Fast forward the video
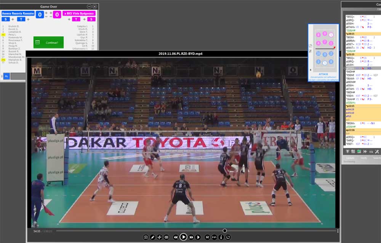381x243 pixels. (x=191, y=237)
